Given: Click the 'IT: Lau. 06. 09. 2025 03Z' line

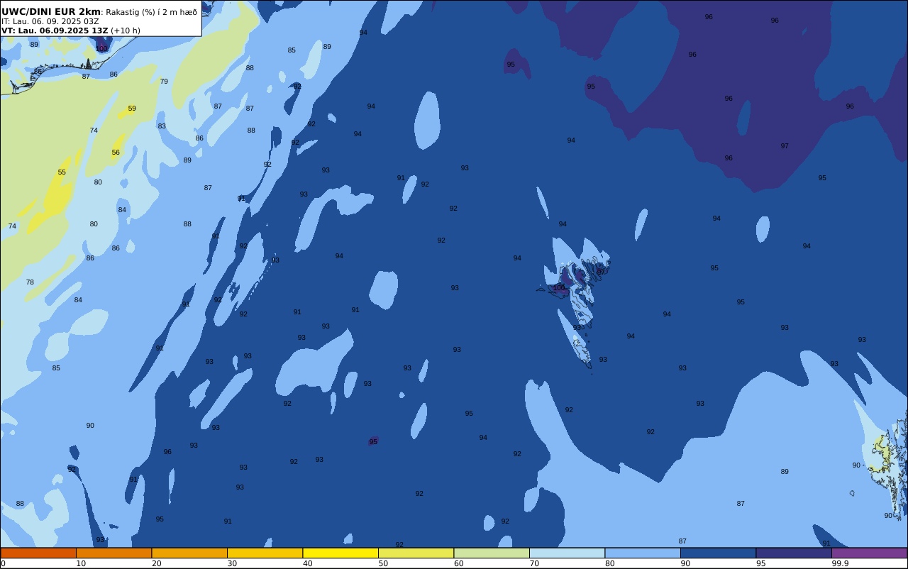Looking at the screenshot, I should coord(50,21).
